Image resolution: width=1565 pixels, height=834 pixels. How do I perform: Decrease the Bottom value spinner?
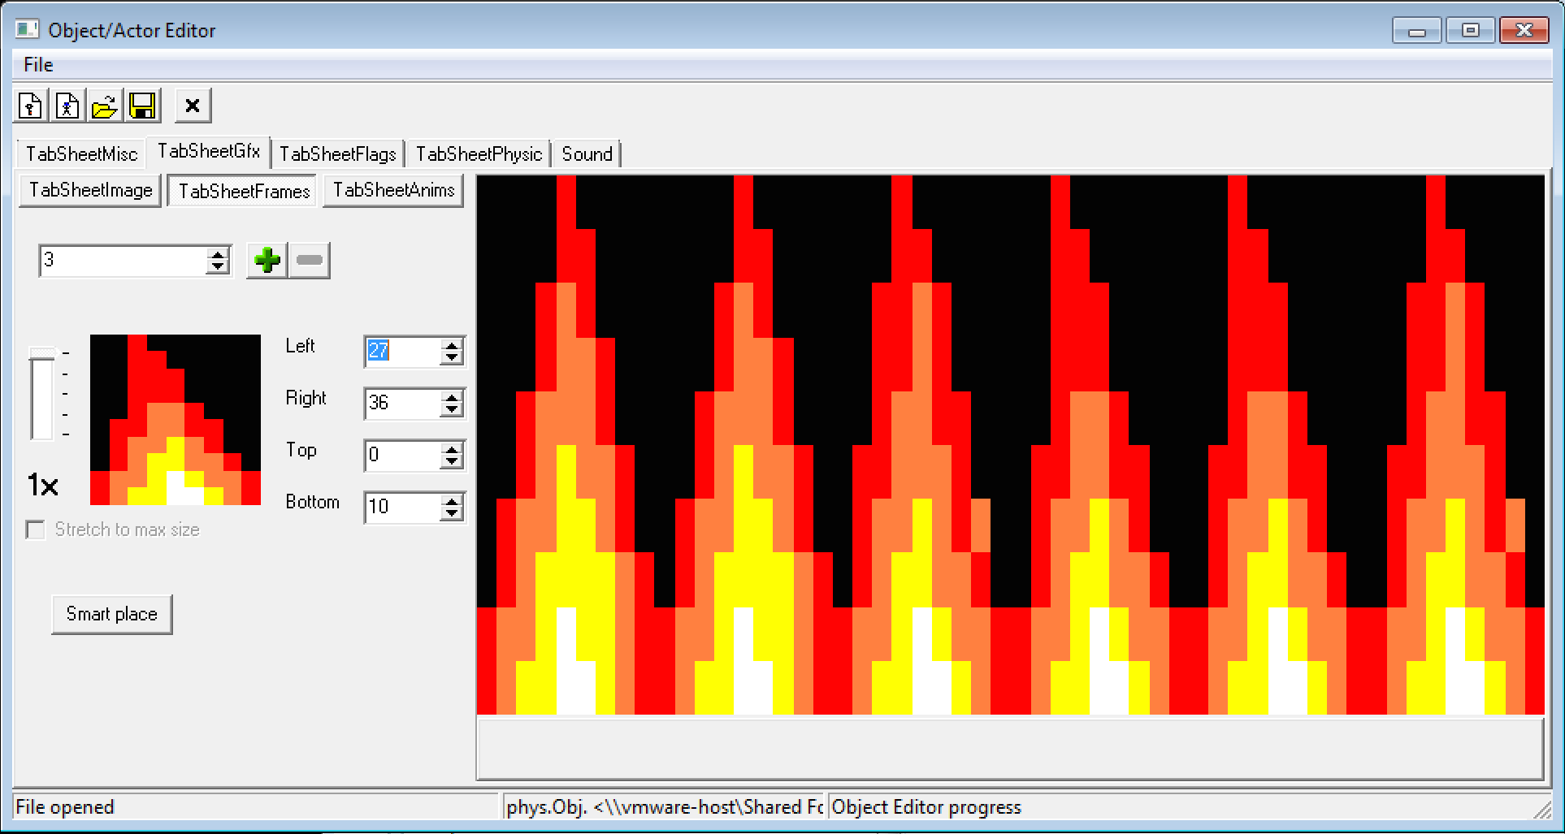tap(452, 514)
